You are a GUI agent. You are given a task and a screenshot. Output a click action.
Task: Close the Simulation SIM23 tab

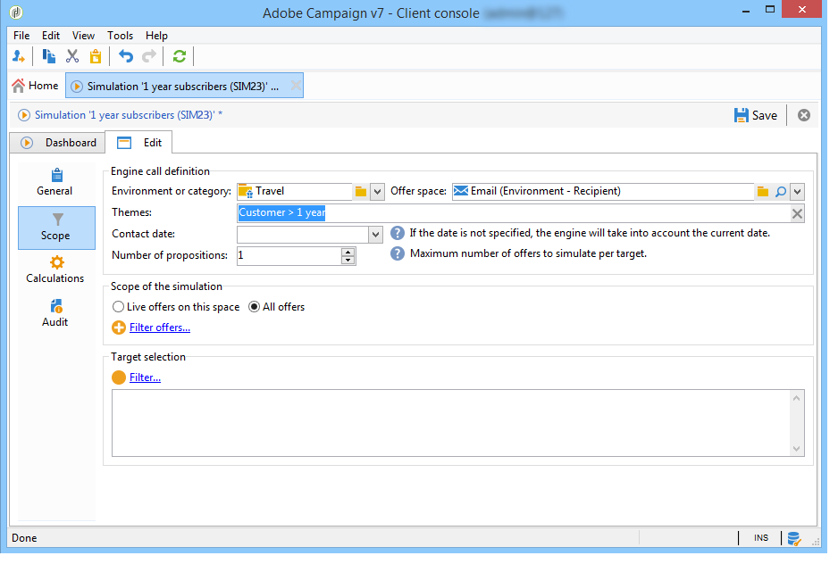(296, 86)
